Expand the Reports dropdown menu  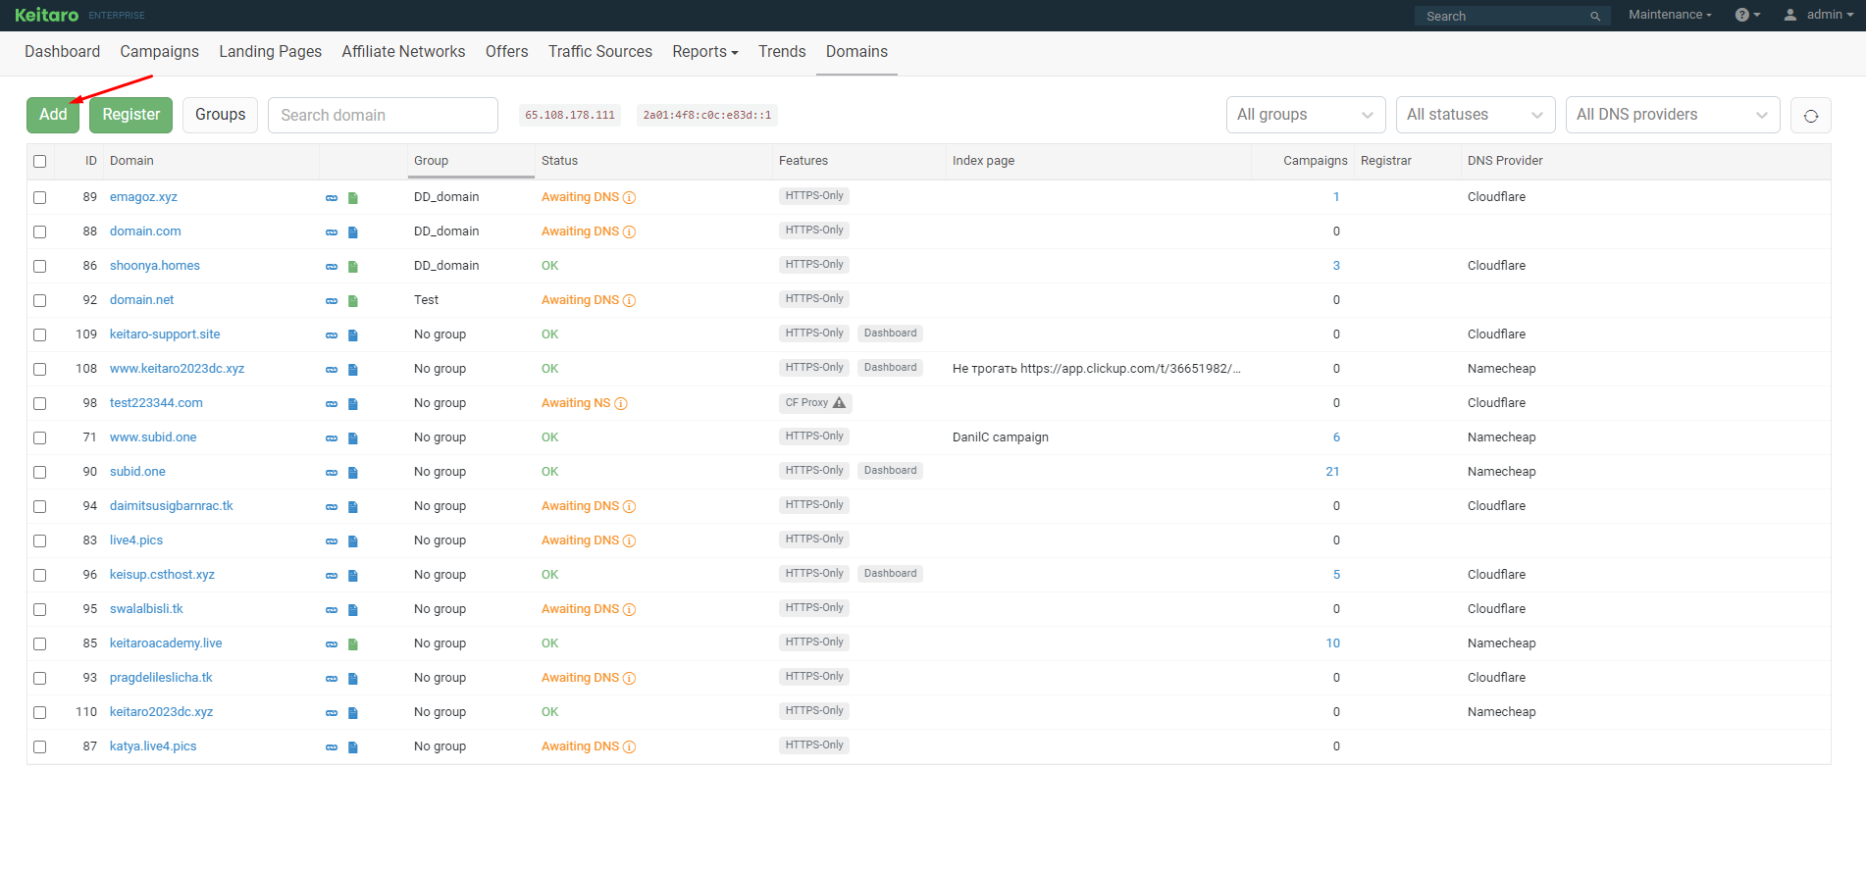coord(705,52)
